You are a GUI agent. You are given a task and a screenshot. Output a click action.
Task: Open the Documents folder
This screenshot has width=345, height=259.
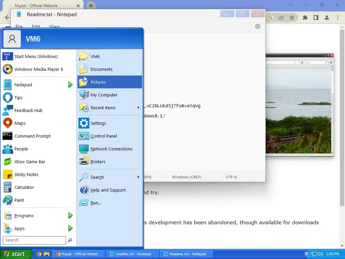pos(110,69)
